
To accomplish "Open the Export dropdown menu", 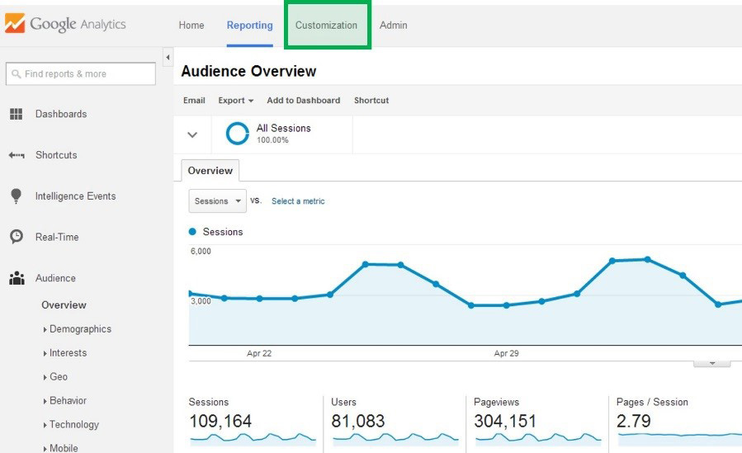I will click(235, 101).
